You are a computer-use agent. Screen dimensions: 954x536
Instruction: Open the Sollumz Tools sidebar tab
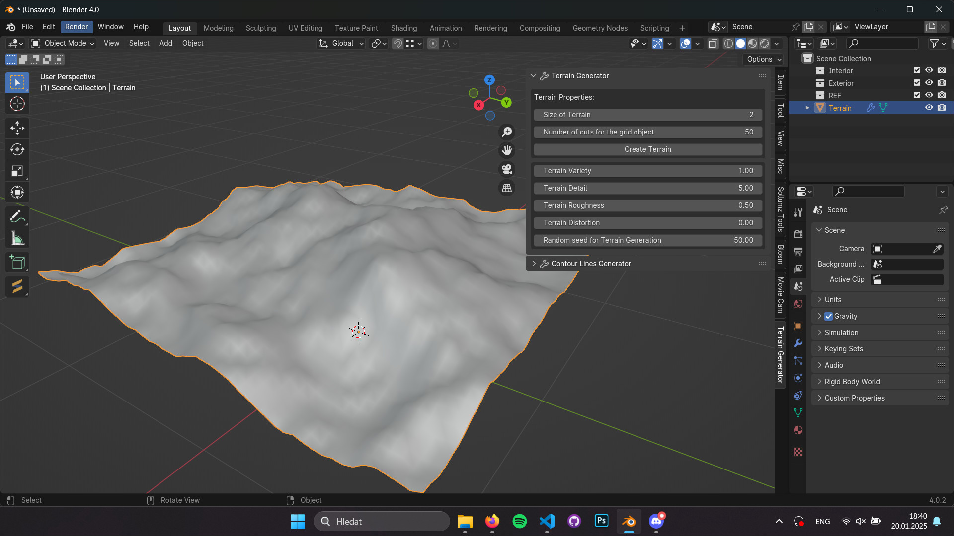pyautogui.click(x=781, y=209)
